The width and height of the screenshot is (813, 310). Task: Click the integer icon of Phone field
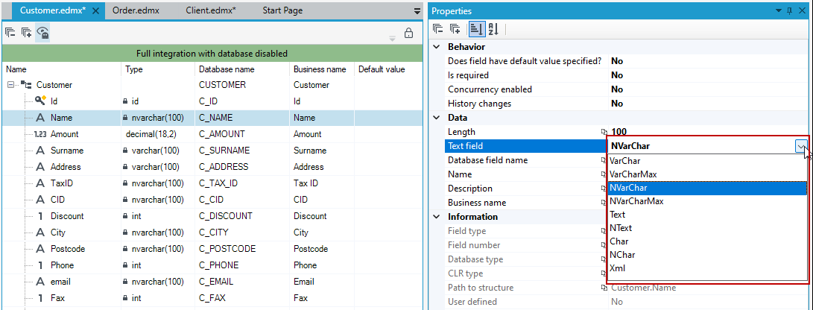(40, 265)
